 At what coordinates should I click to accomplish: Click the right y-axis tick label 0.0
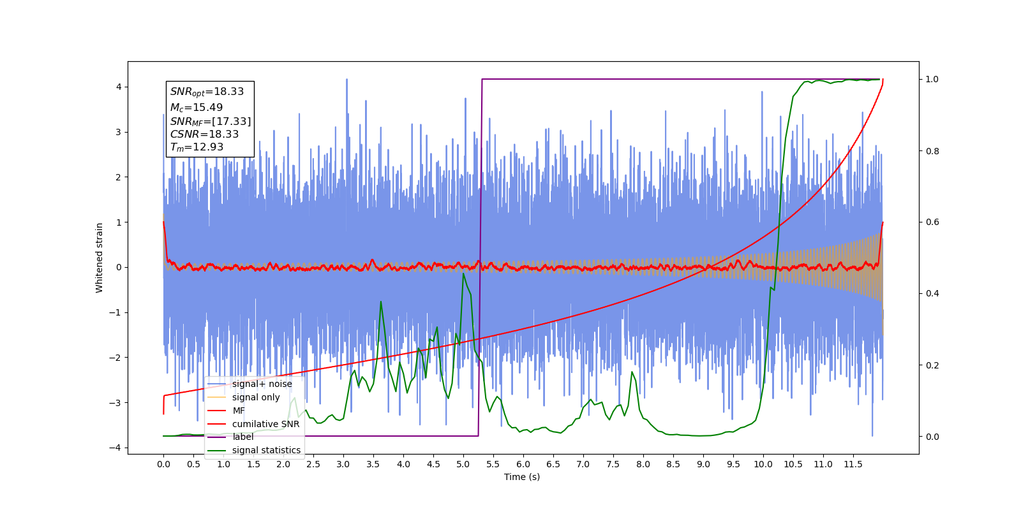[x=932, y=437]
